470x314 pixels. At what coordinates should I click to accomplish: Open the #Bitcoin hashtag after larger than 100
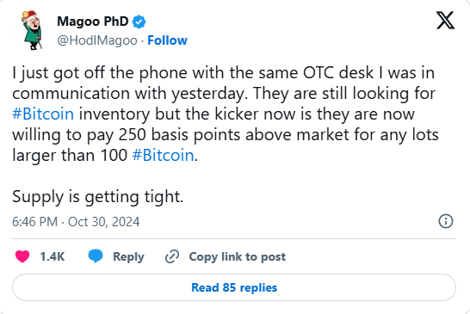tap(163, 156)
